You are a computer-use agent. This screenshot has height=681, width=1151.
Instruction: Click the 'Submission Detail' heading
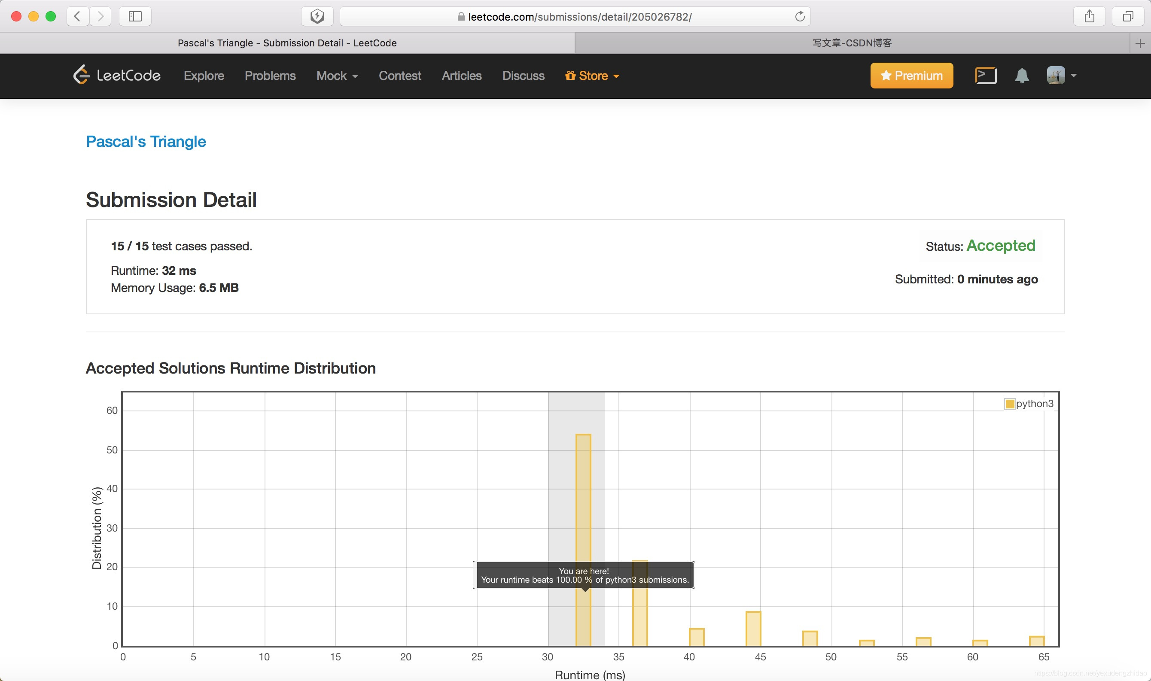(171, 200)
